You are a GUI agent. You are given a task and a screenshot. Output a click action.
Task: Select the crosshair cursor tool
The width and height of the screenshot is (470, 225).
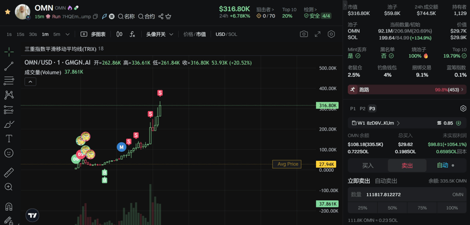click(x=9, y=52)
